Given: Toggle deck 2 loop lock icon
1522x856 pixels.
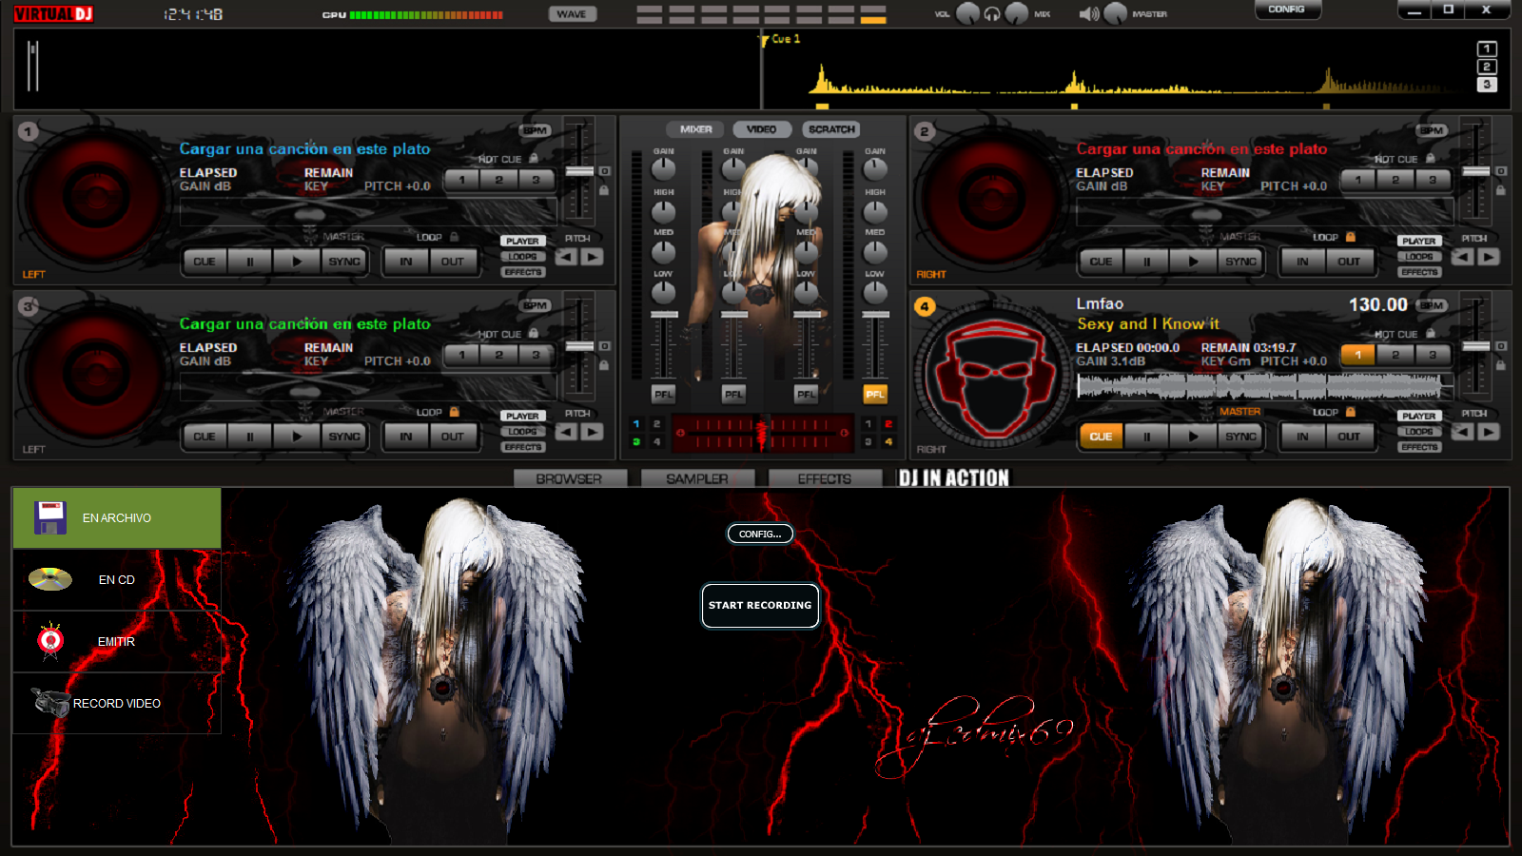Looking at the screenshot, I should point(1350,237).
